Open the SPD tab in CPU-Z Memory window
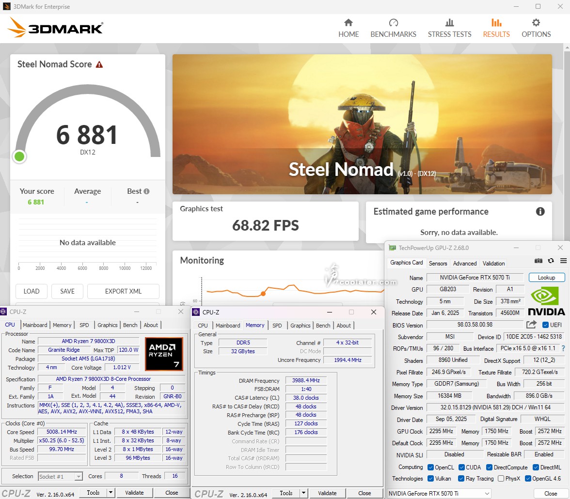 tap(277, 326)
